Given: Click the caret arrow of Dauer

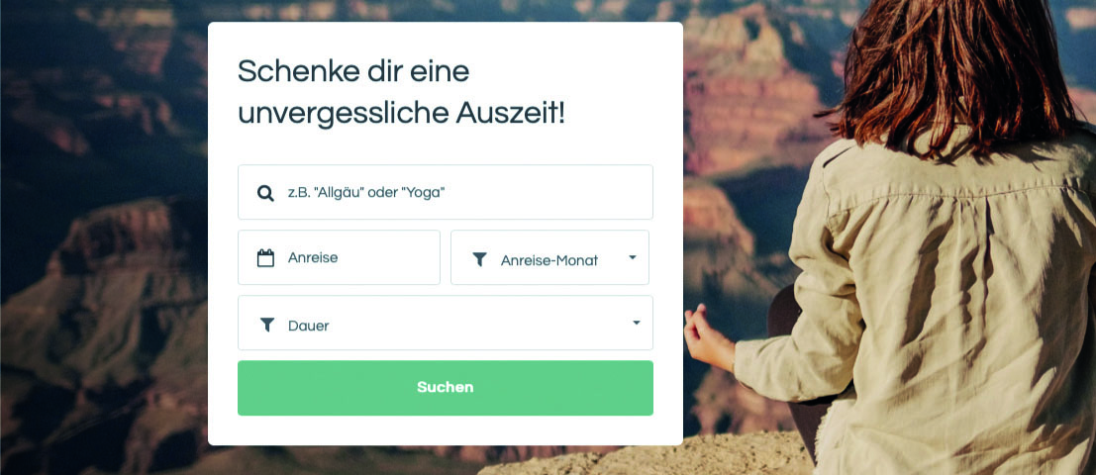Looking at the screenshot, I should click(636, 323).
